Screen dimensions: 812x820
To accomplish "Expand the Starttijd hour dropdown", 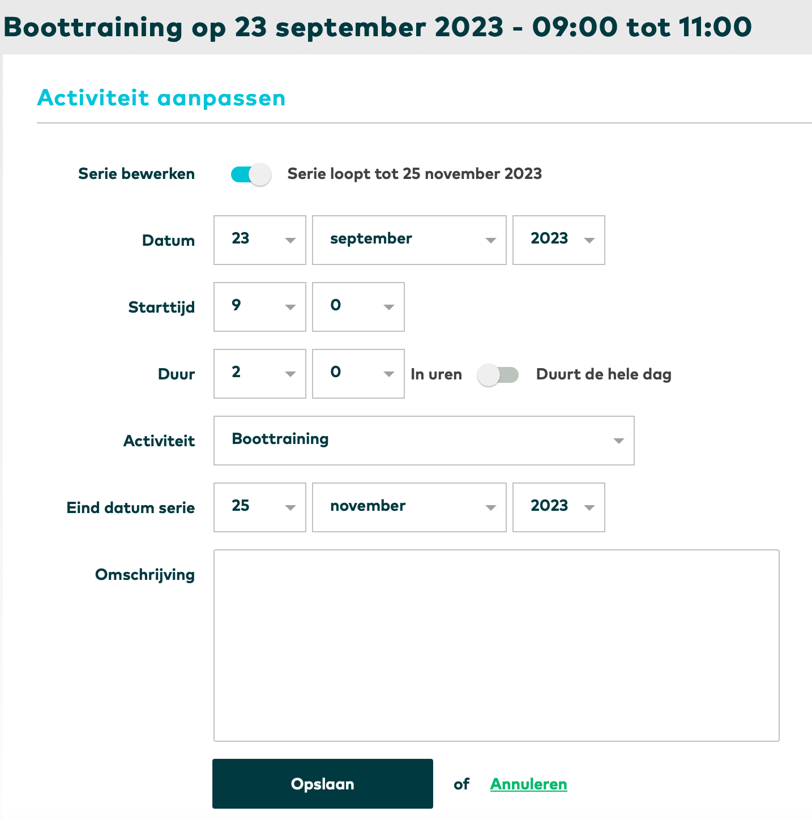I will pyautogui.click(x=260, y=307).
